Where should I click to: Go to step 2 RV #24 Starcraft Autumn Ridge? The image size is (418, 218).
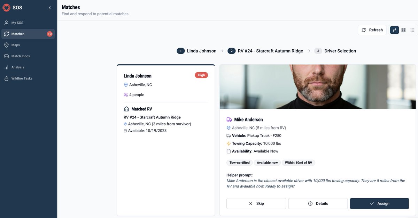pos(265,51)
